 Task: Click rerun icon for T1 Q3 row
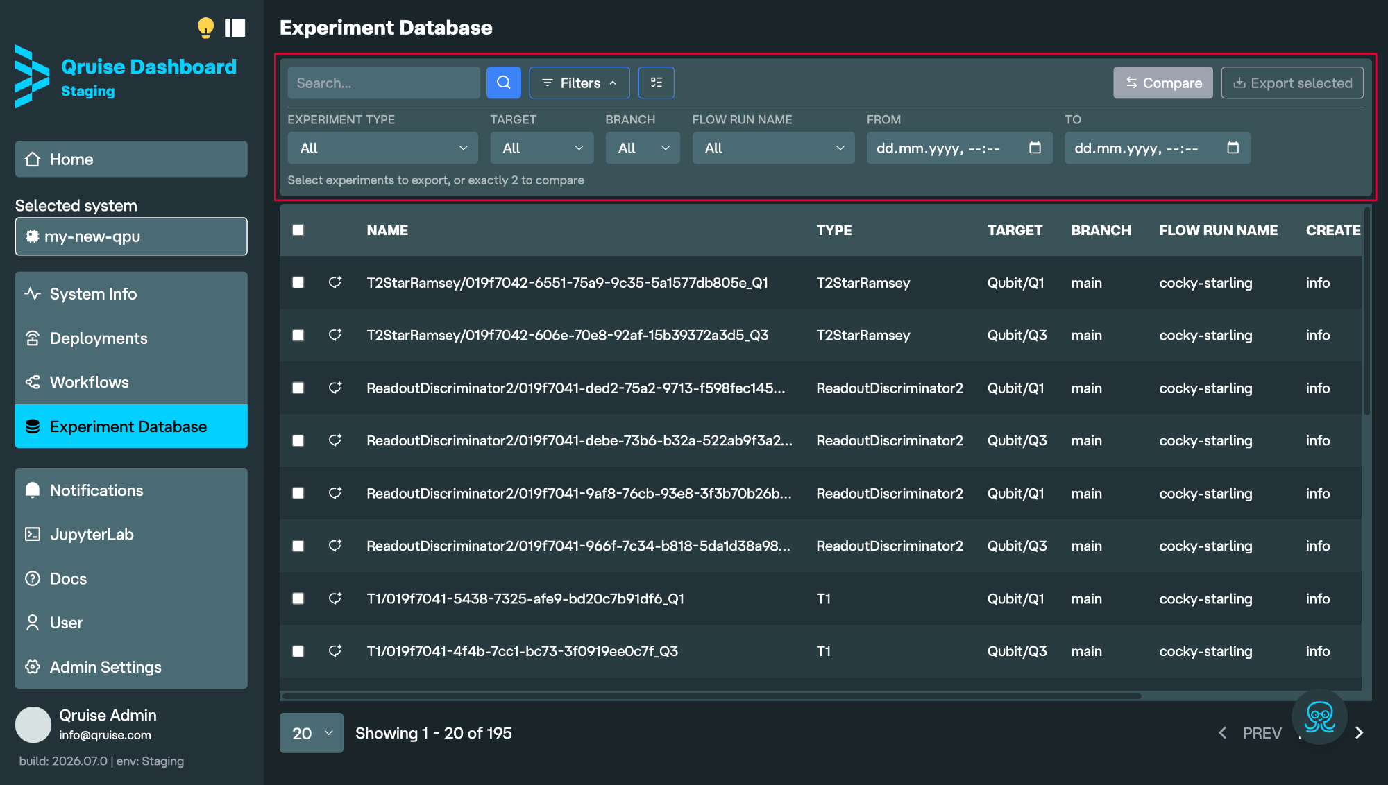(x=335, y=651)
